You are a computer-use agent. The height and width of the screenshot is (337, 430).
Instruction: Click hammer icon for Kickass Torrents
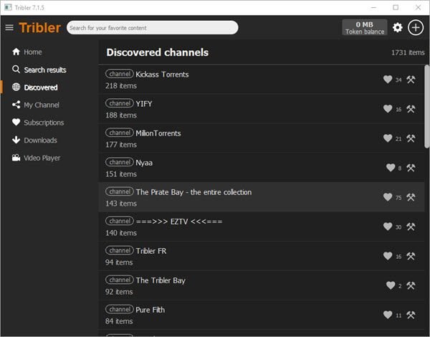coord(411,80)
